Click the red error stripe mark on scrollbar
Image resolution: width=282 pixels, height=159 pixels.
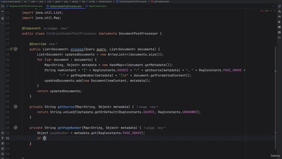coord(275,133)
